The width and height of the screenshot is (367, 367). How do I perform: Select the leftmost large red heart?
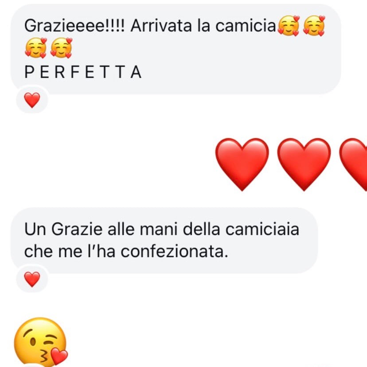(242, 164)
